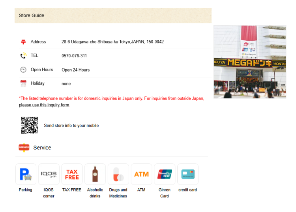296x212 pixels.
Task: Click the red postal Address icon
Action: (23, 42)
